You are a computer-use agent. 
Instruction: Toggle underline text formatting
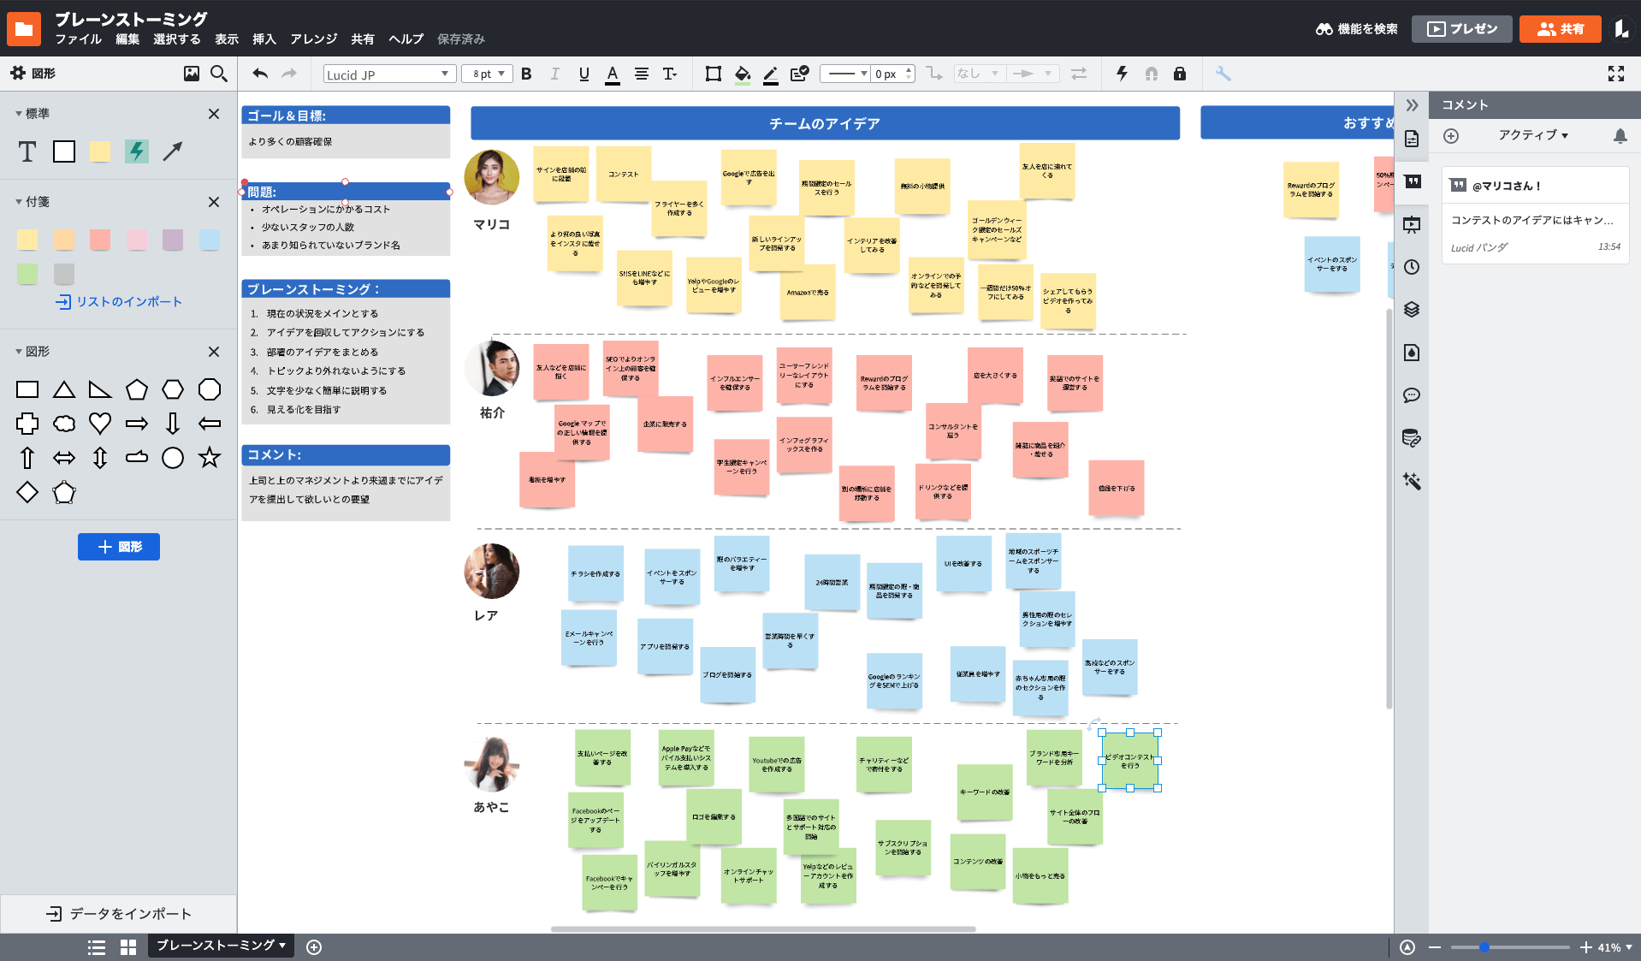click(x=584, y=74)
